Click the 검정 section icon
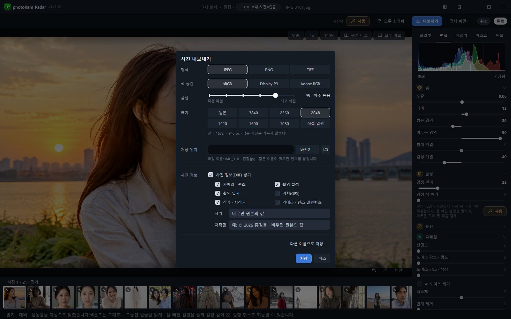The image size is (511, 319). click(x=420, y=174)
